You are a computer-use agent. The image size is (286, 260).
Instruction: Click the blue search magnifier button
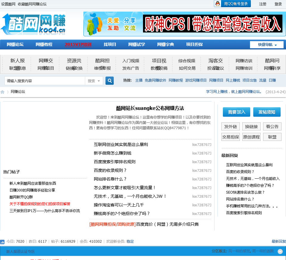click(x=110, y=81)
